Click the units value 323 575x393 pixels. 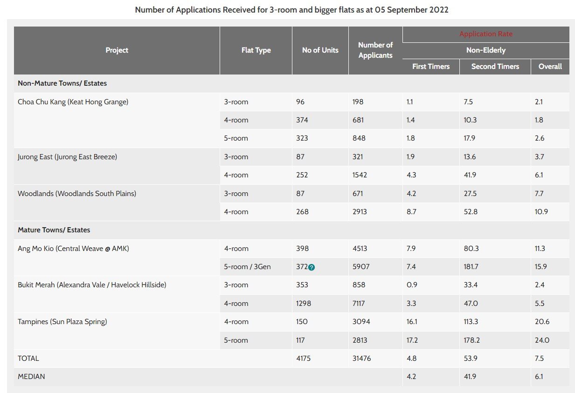coord(302,138)
